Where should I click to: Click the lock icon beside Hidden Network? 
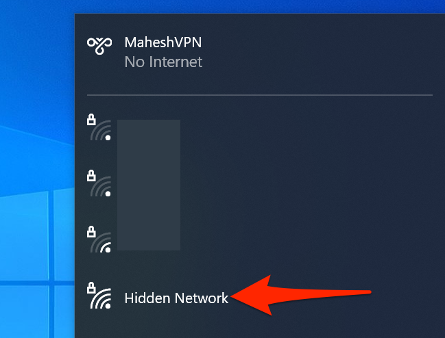click(x=91, y=287)
